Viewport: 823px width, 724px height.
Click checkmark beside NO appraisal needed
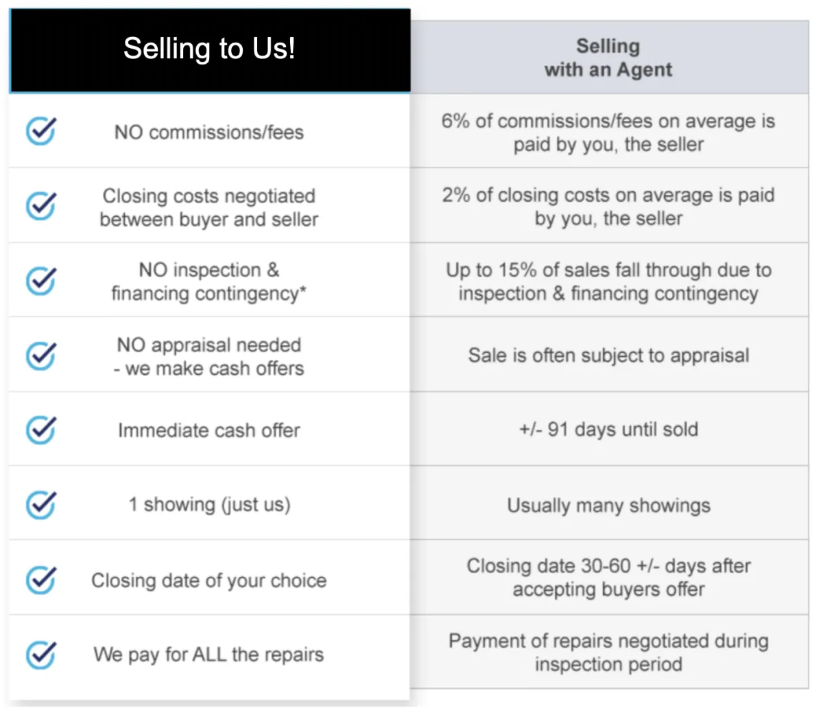(41, 355)
